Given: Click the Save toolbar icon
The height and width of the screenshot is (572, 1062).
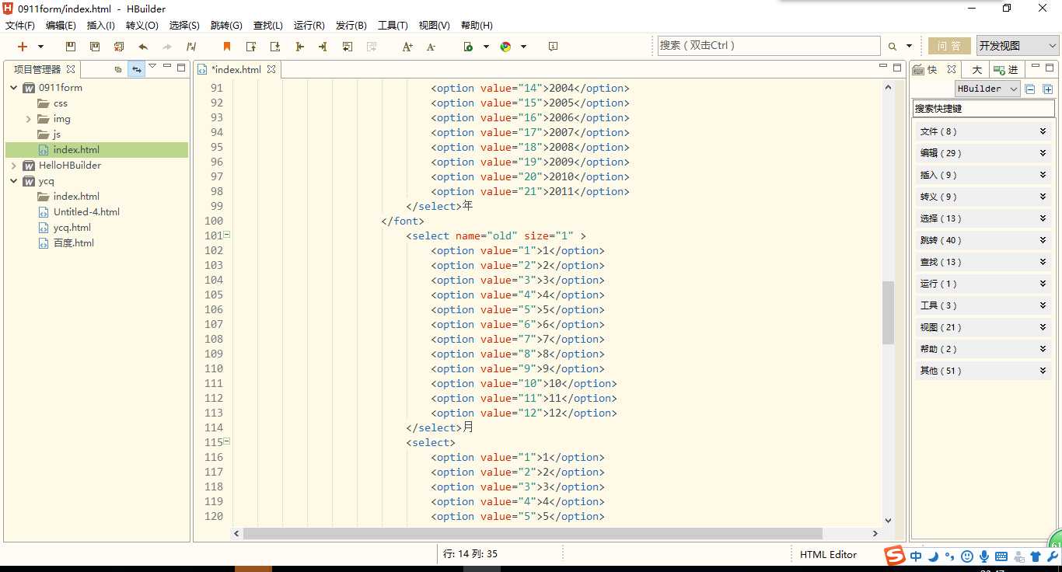Looking at the screenshot, I should coord(71,47).
